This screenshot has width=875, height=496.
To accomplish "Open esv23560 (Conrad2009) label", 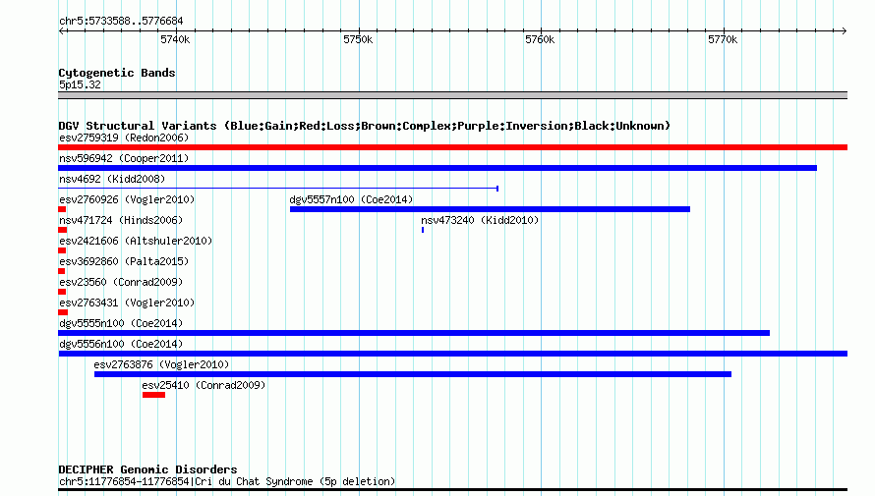I will [x=121, y=282].
